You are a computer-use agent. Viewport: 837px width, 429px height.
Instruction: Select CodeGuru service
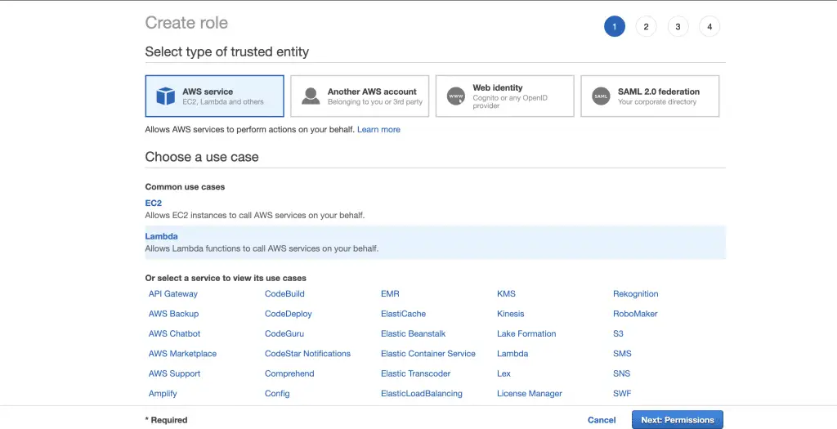pyautogui.click(x=284, y=334)
